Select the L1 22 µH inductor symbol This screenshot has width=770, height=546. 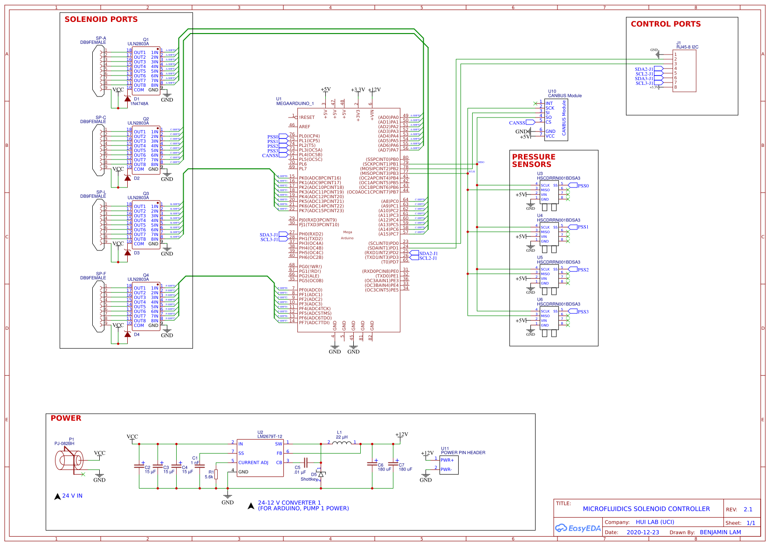coord(342,443)
